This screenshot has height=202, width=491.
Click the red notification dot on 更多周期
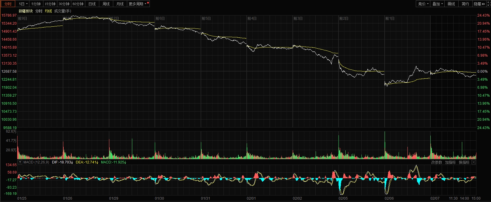point(148,3)
